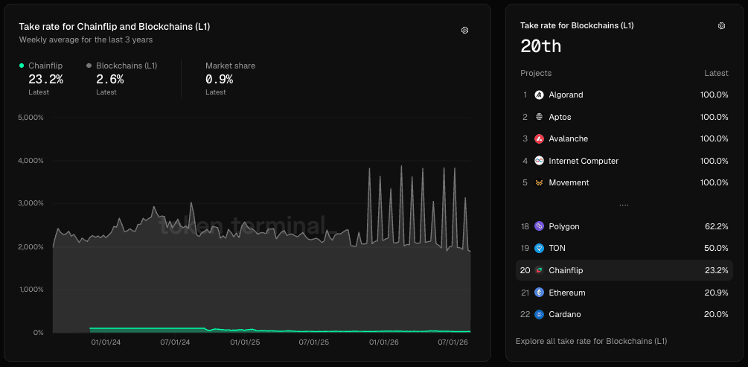Image resolution: width=748 pixels, height=367 pixels.
Task: Open settings gear on the Blockchains (L1) ranking card
Action: click(x=721, y=26)
